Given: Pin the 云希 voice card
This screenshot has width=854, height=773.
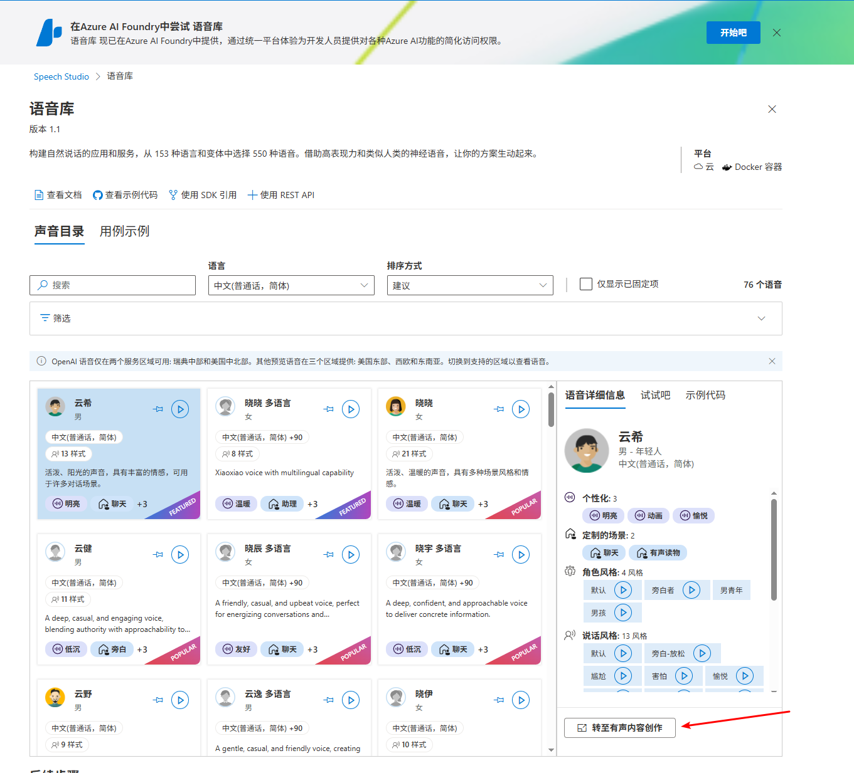Looking at the screenshot, I should [x=158, y=409].
